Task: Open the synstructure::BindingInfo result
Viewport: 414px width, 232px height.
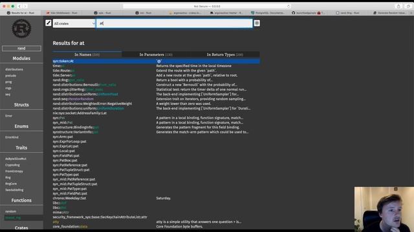Action: pyautogui.click(x=156, y=128)
